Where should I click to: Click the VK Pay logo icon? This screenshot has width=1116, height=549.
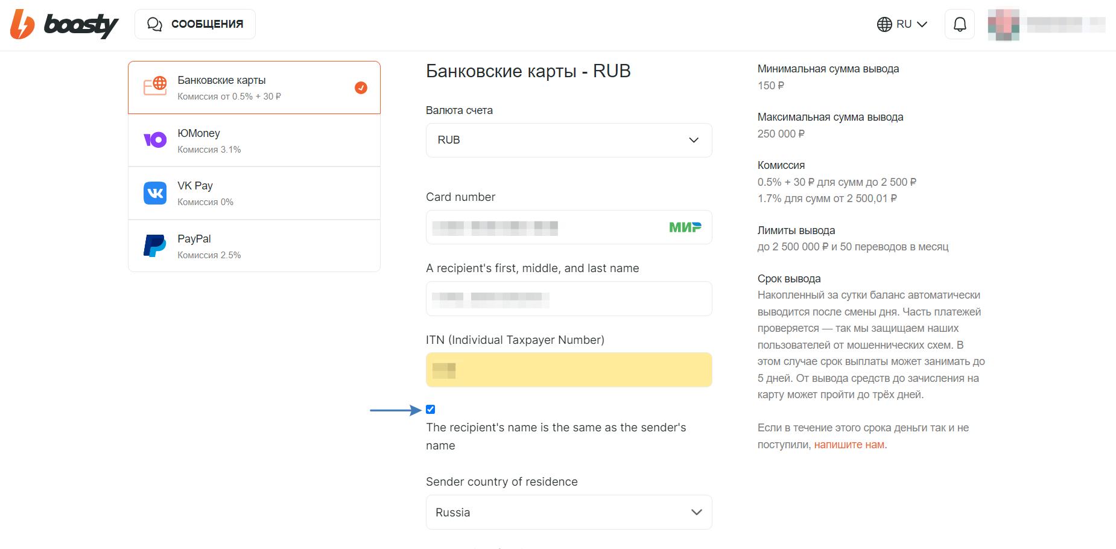click(x=155, y=193)
